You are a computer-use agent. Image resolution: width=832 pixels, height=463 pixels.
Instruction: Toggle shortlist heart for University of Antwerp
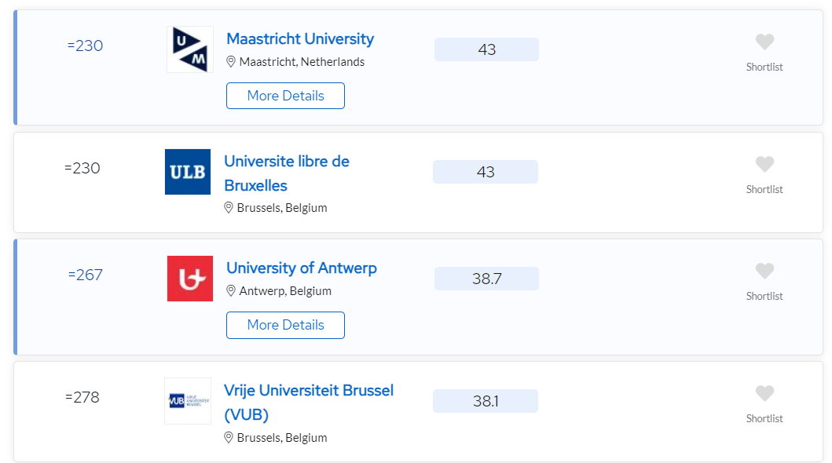click(764, 271)
